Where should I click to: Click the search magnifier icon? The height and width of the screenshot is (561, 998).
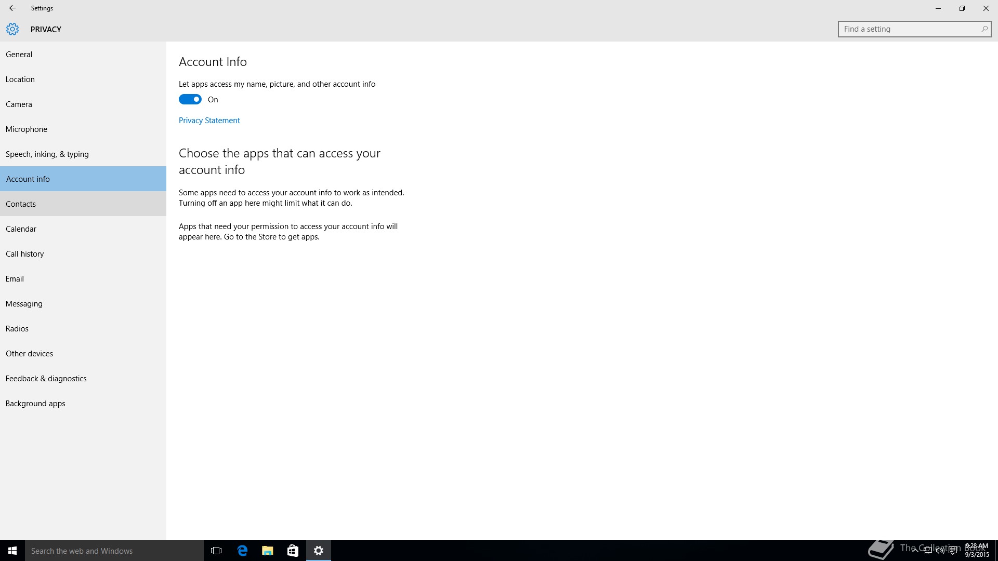[x=984, y=29]
